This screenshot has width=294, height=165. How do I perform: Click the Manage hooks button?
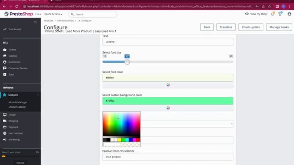click(x=279, y=27)
